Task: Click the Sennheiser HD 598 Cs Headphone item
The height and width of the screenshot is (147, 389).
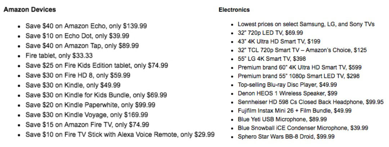Action: coord(310,102)
